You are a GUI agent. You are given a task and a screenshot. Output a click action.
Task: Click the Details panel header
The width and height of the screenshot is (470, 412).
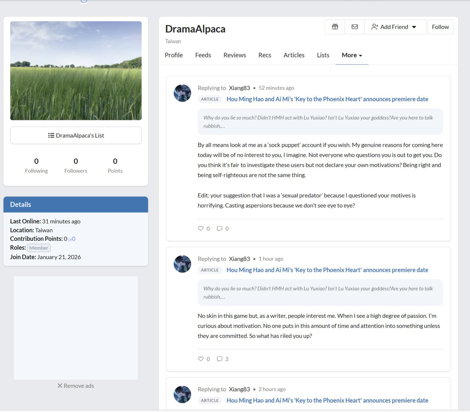[76, 204]
